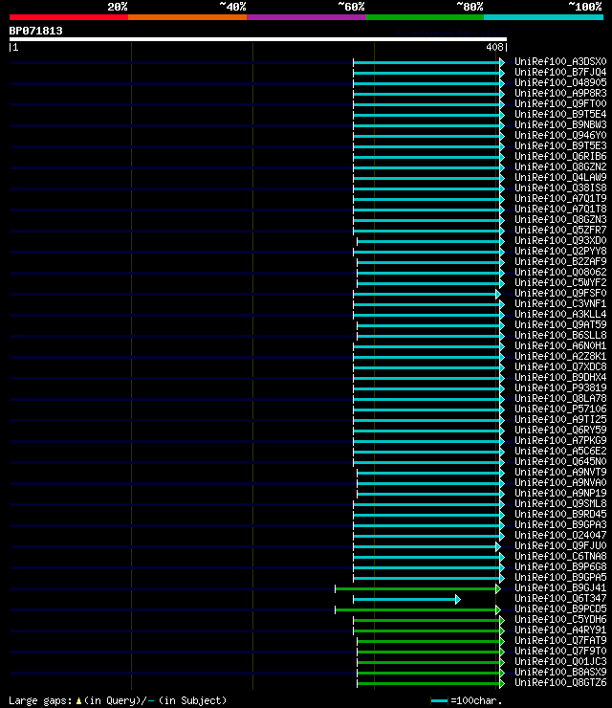Image resolution: width=612 pixels, height=708 pixels.
Task: Click the UniRef100_C5WYF2 label
Action: pyautogui.click(x=560, y=282)
